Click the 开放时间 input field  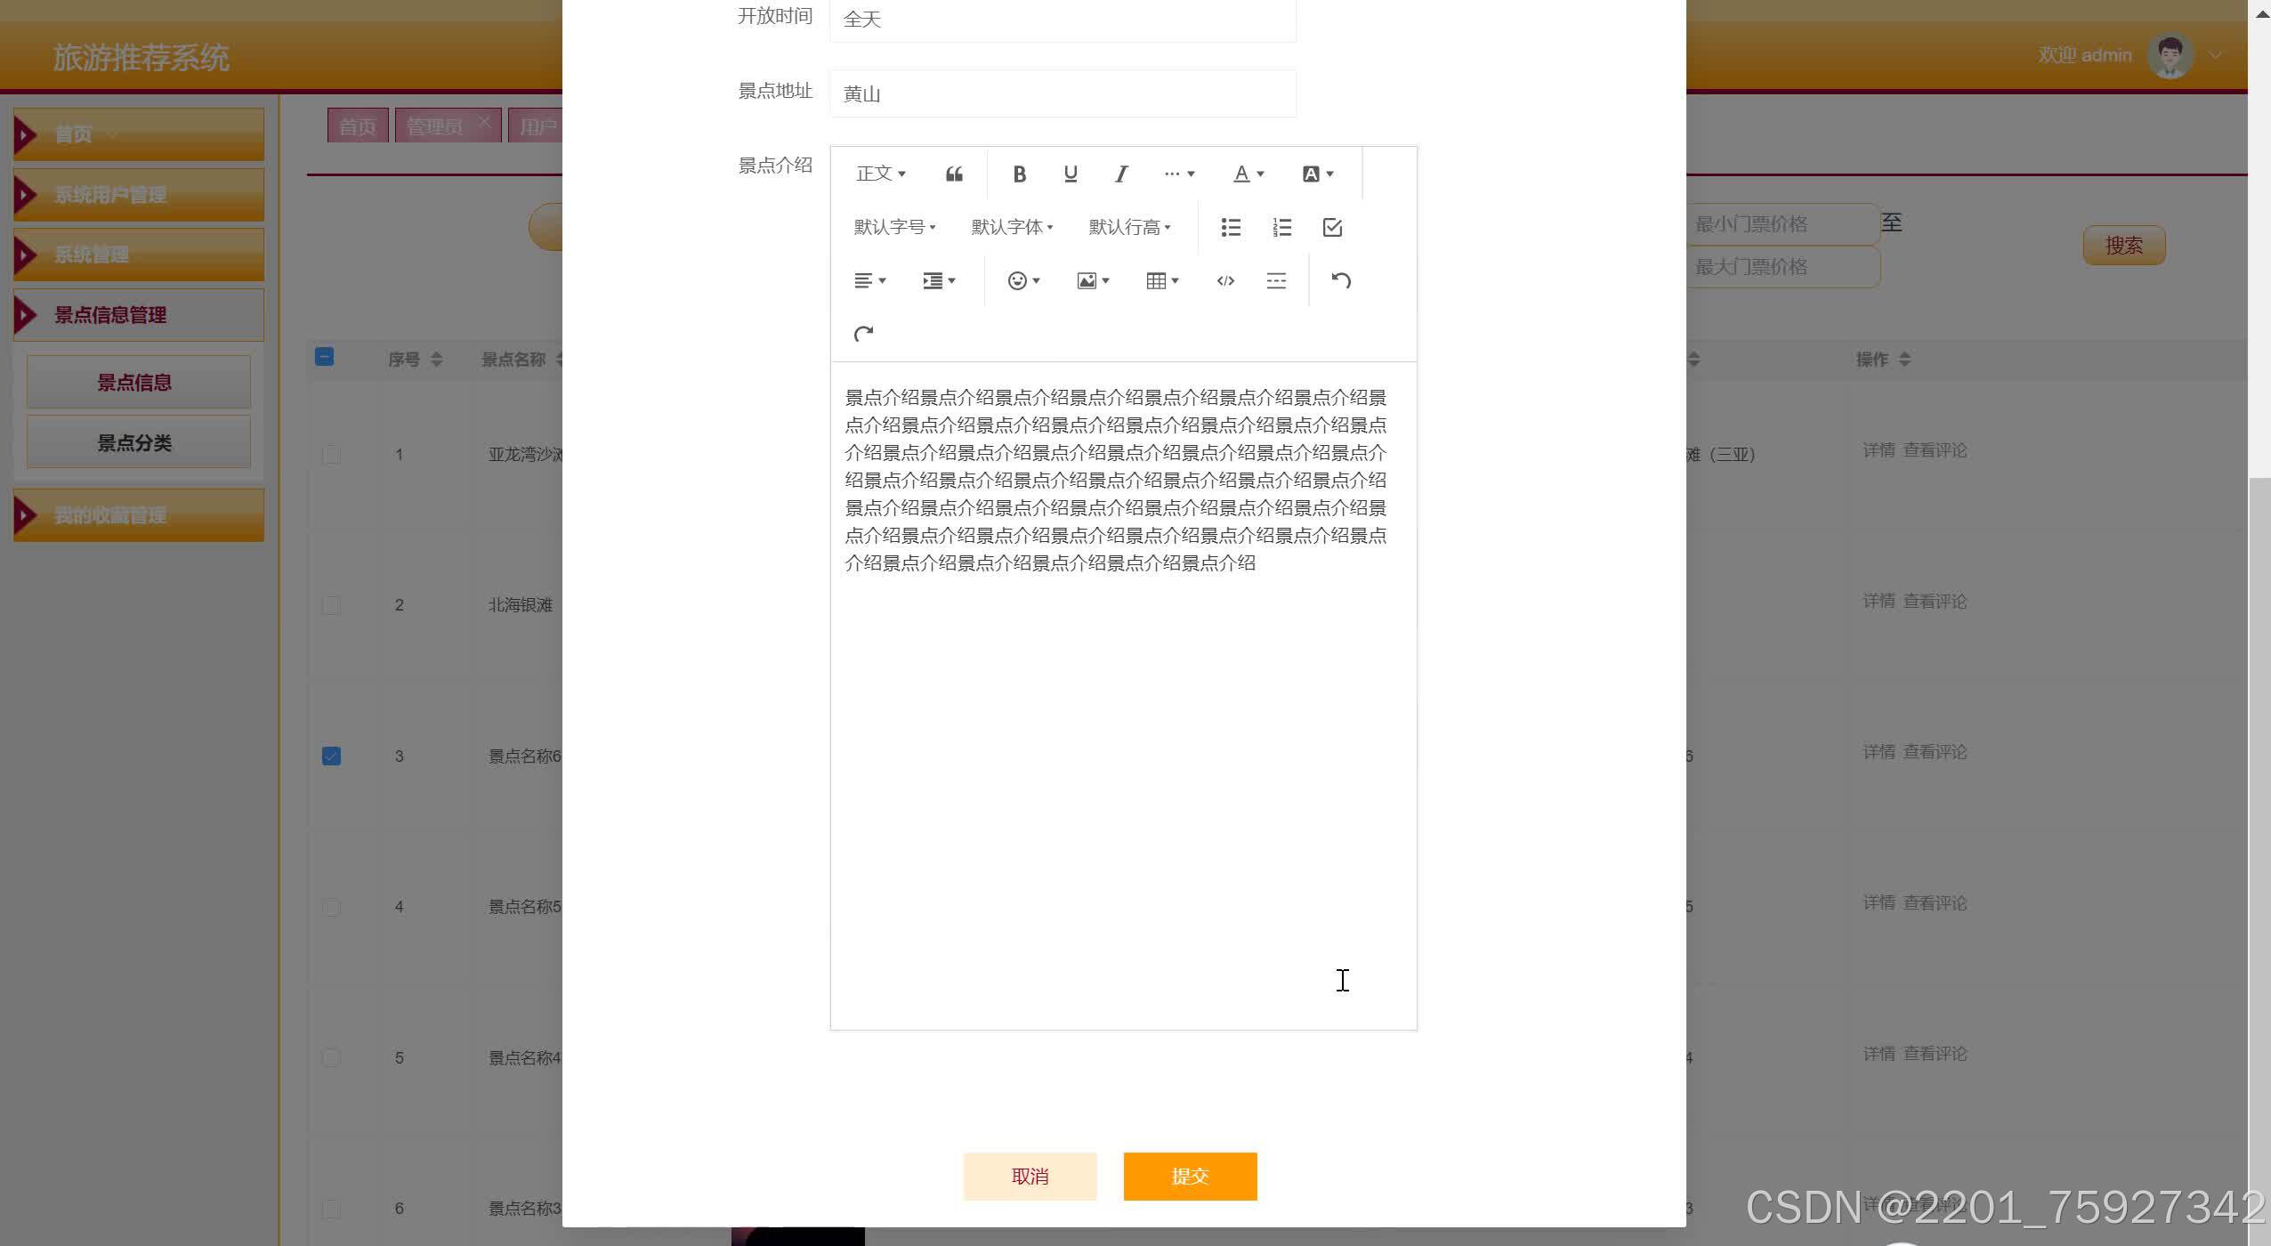pyautogui.click(x=1063, y=19)
